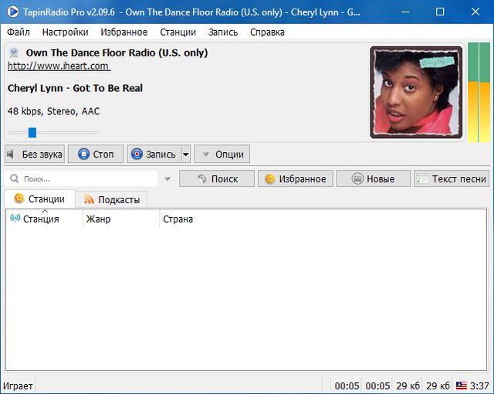Start recording with the Запись button
Viewport: 494px width, 394px height.
pyautogui.click(x=154, y=154)
